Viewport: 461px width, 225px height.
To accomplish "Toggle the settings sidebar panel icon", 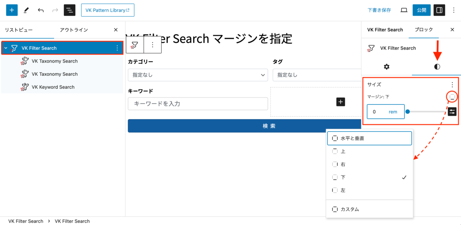I will coord(439,10).
